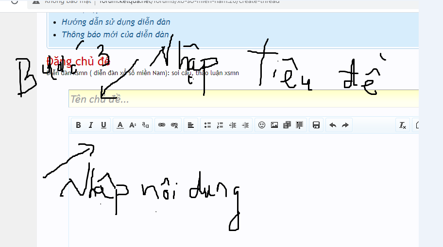Click the insert image icon
The height and width of the screenshot is (247, 443).
[274, 125]
